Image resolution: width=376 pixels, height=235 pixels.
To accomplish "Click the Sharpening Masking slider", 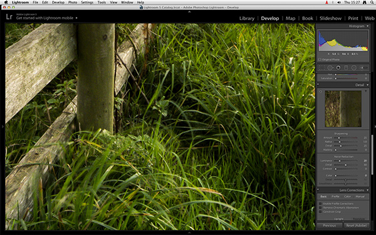I will (345, 150).
